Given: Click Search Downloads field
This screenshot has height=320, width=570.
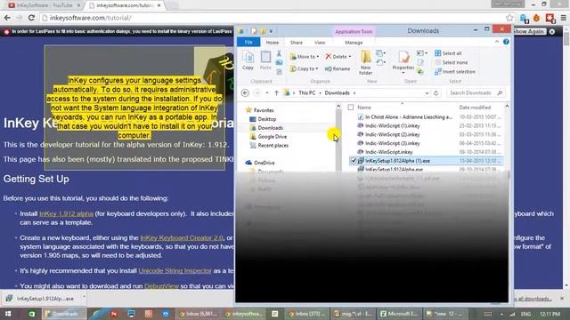Looking at the screenshot, I should (476, 92).
